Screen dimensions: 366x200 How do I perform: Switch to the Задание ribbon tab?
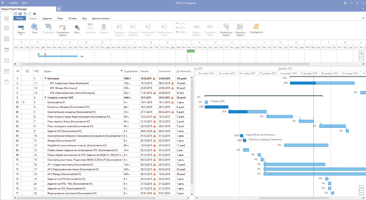[x=47, y=19]
